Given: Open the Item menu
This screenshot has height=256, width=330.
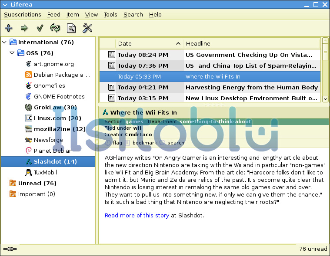Looking at the screenshot, I should [73, 14].
